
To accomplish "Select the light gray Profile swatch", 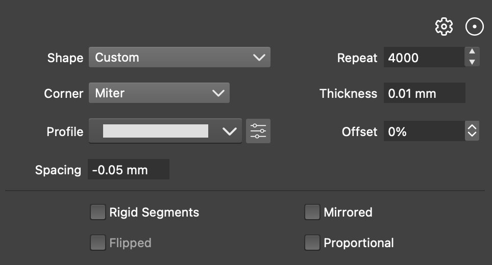I will pyautogui.click(x=155, y=131).
